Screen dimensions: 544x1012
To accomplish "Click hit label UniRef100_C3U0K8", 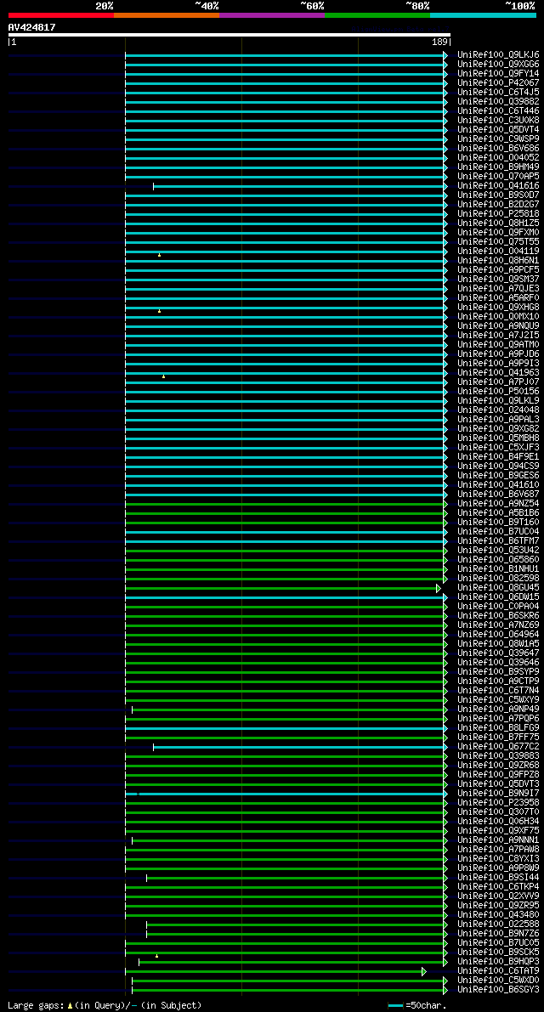I will (498, 121).
